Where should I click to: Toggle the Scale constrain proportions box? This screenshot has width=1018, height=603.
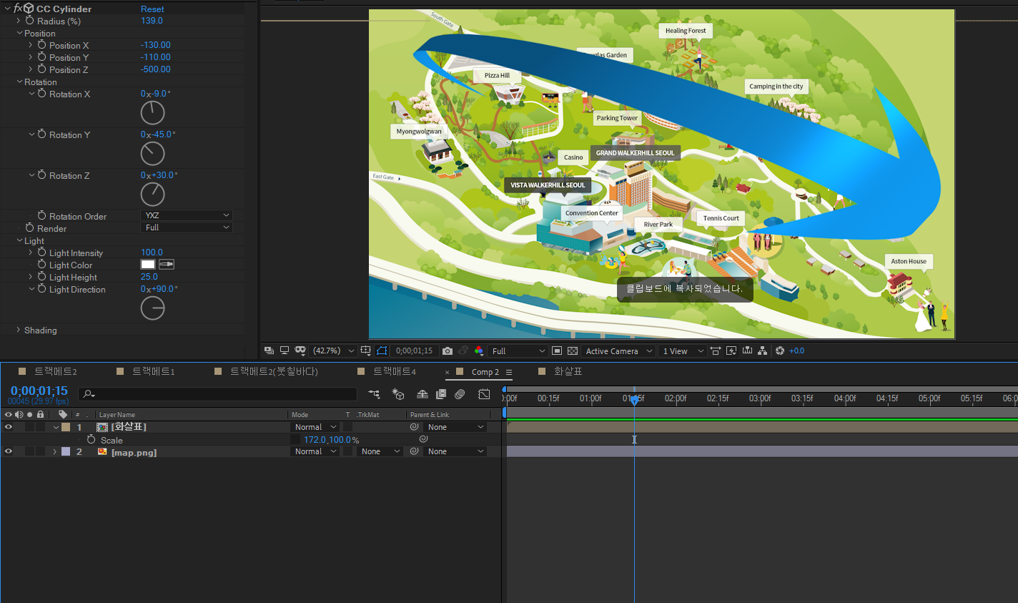pos(295,440)
